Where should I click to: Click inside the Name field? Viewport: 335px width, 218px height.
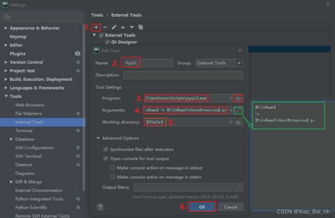pos(147,63)
